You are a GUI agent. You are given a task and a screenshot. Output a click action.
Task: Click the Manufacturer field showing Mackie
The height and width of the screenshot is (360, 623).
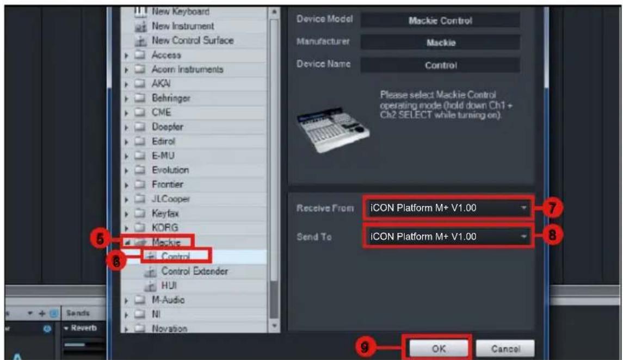point(440,42)
